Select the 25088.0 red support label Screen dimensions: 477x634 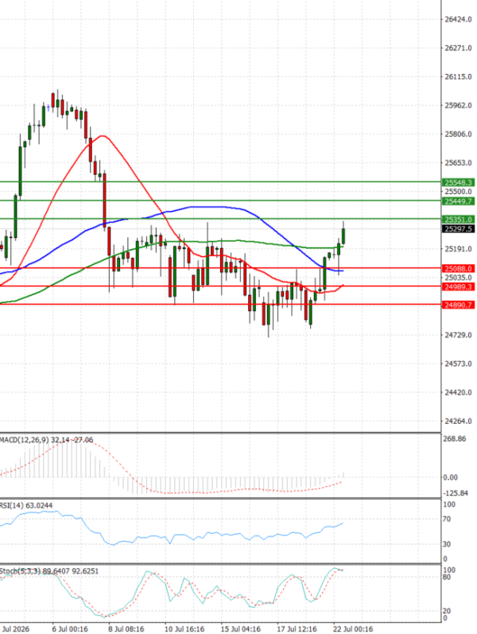(x=458, y=269)
